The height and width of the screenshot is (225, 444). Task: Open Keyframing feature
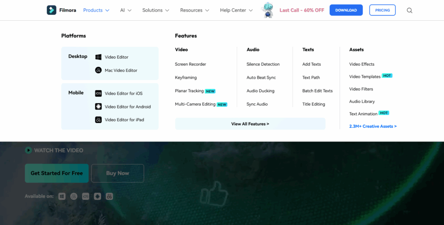point(186,77)
